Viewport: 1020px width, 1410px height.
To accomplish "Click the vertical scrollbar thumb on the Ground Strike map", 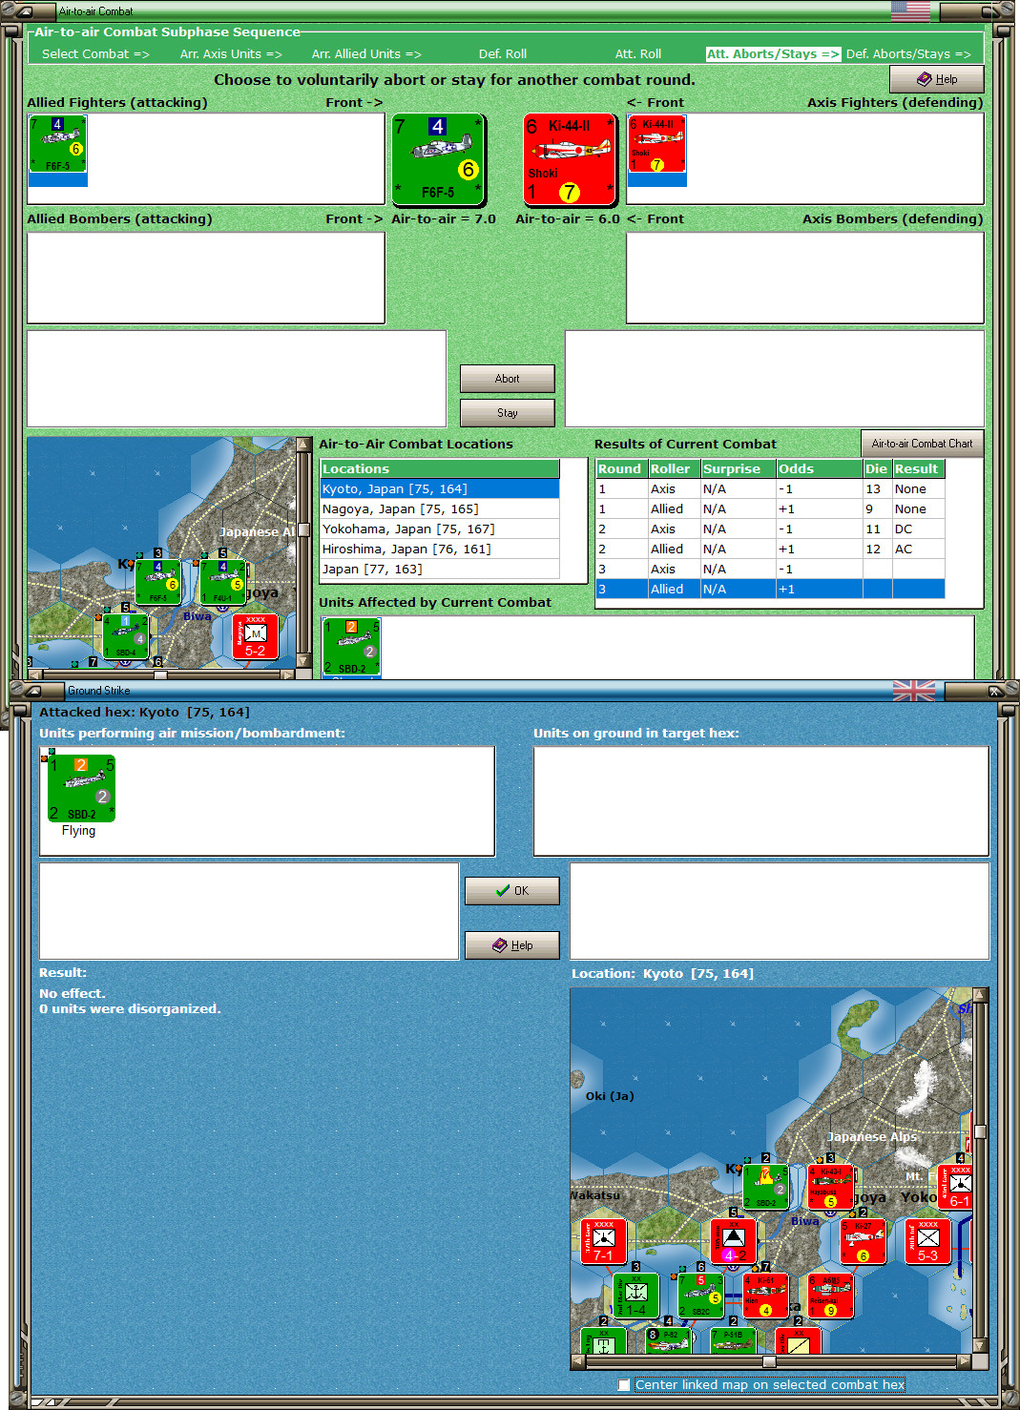I will [980, 1131].
